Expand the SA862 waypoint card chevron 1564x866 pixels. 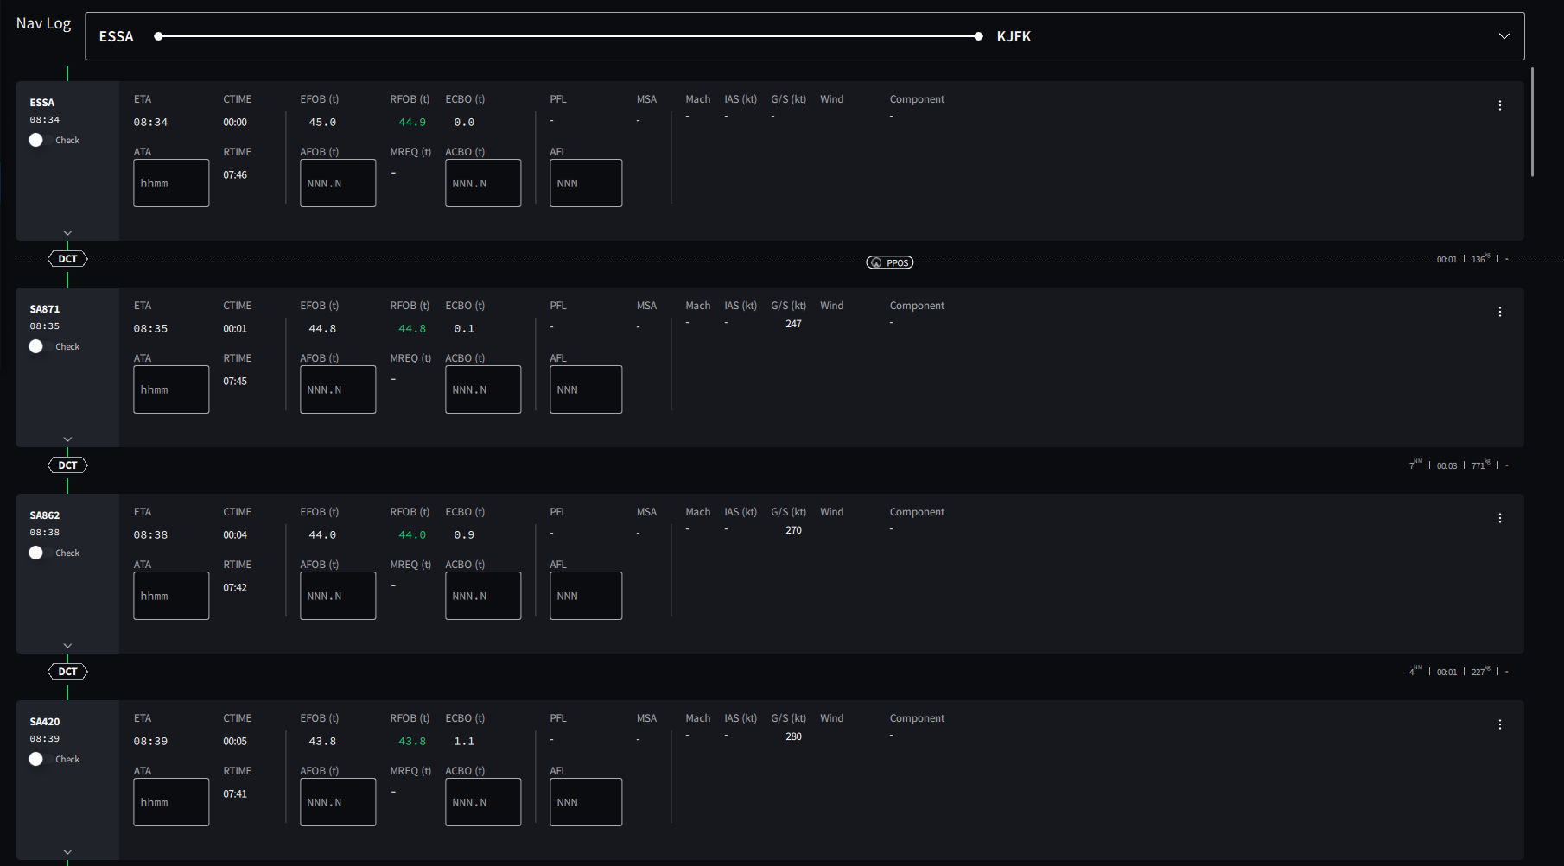point(67,646)
